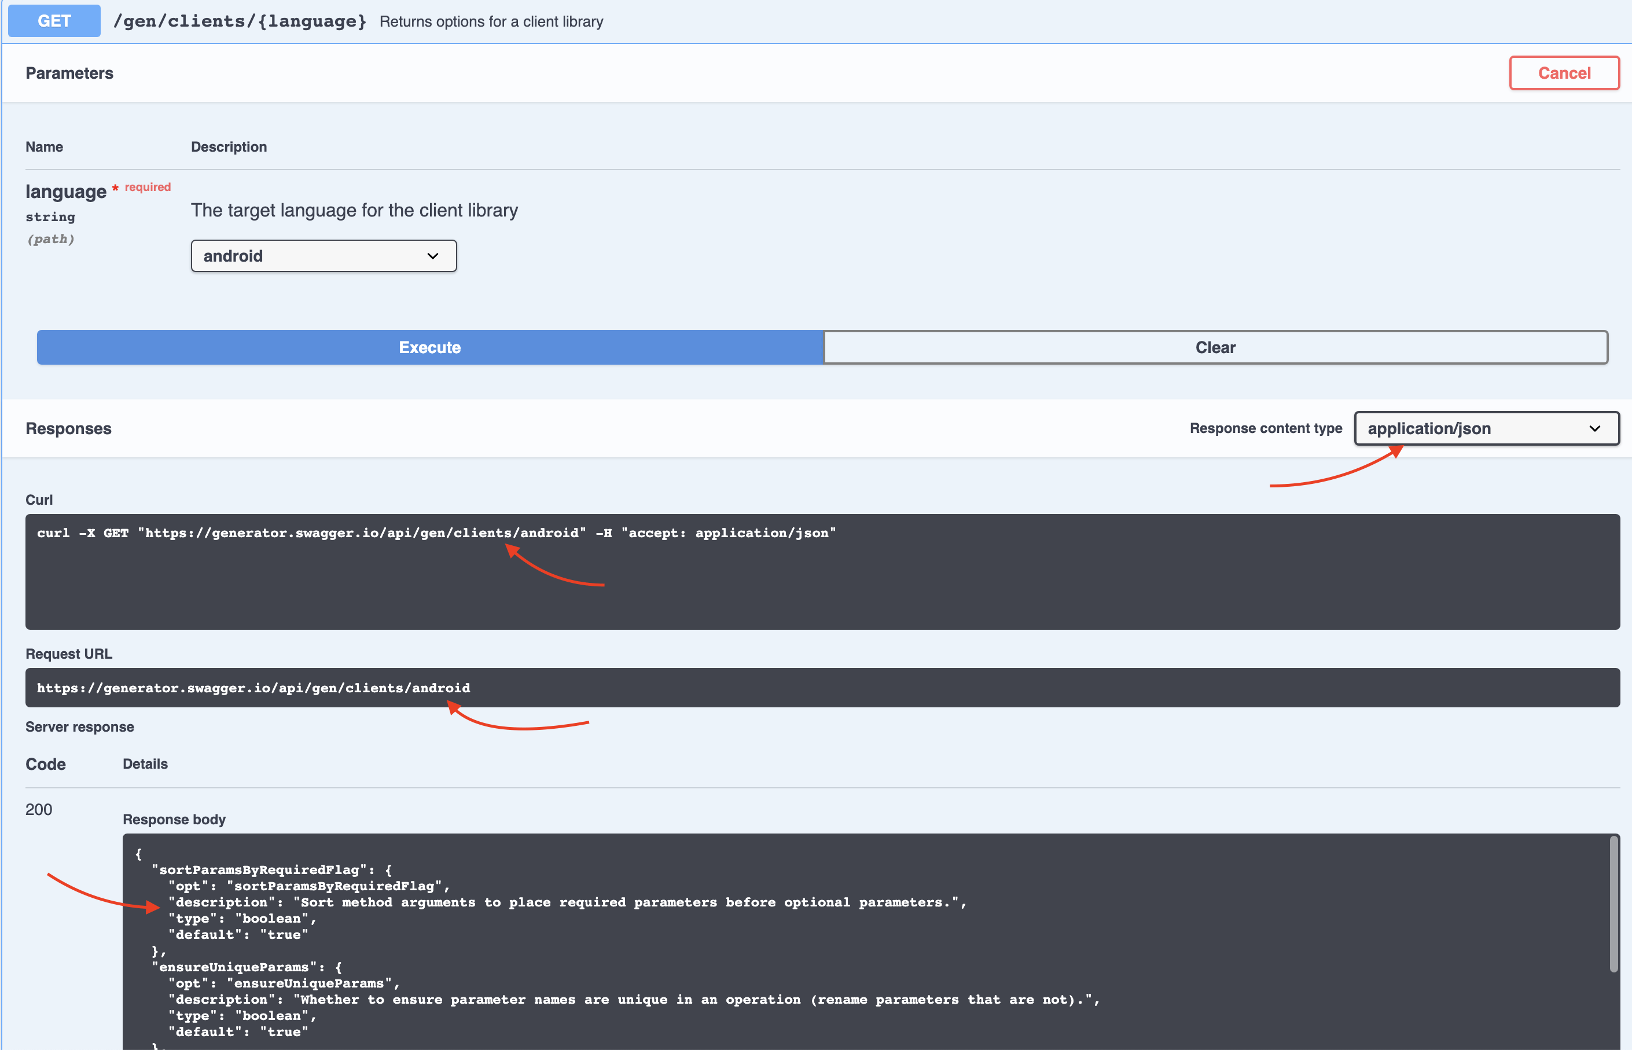Select the curl command text
Screen dimensions: 1632x1050
pos(436,533)
